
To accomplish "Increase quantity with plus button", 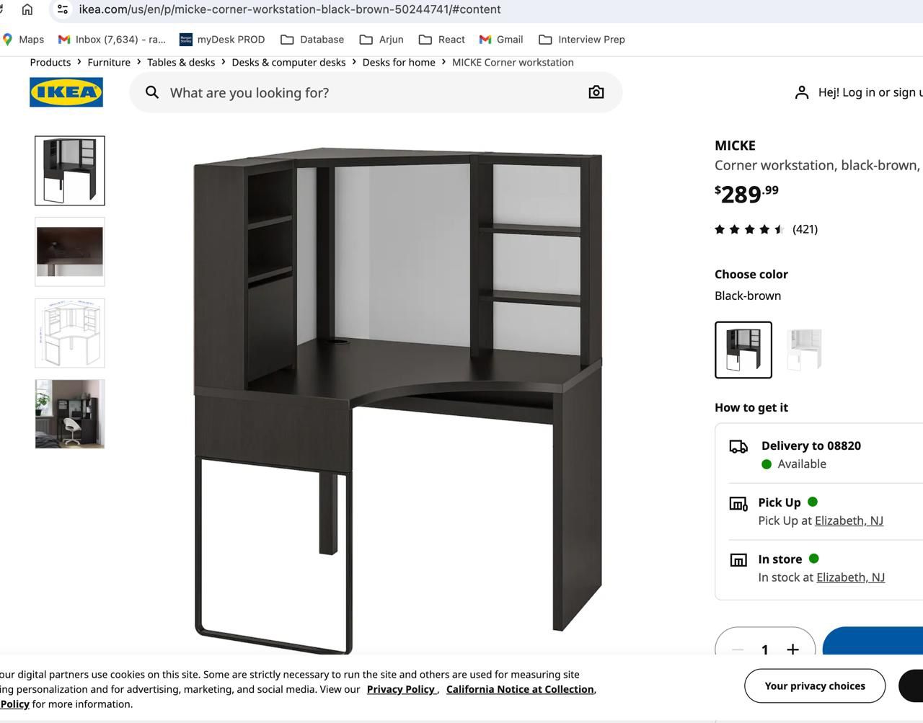I will tap(792, 649).
